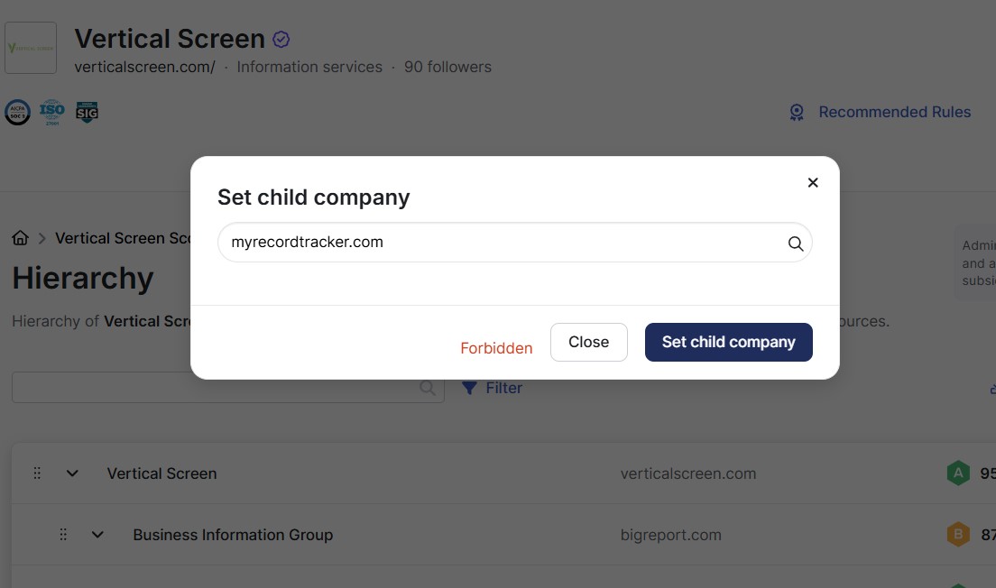This screenshot has width=996, height=588.
Task: Click the Filter funnel icon
Action: [469, 388]
